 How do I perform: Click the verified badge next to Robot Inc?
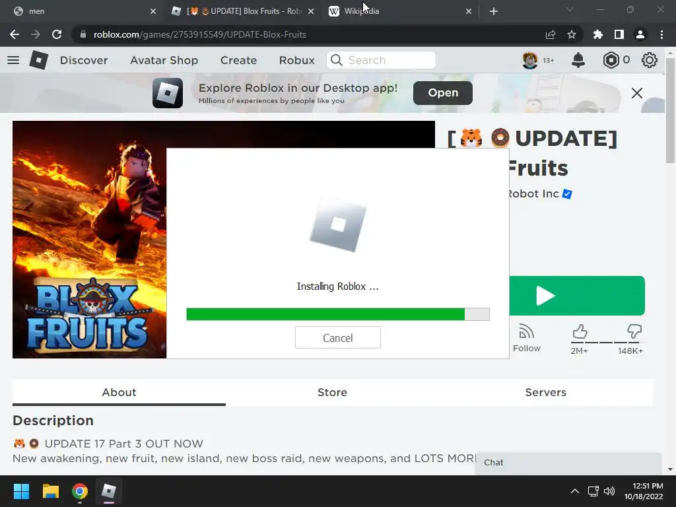tap(567, 195)
